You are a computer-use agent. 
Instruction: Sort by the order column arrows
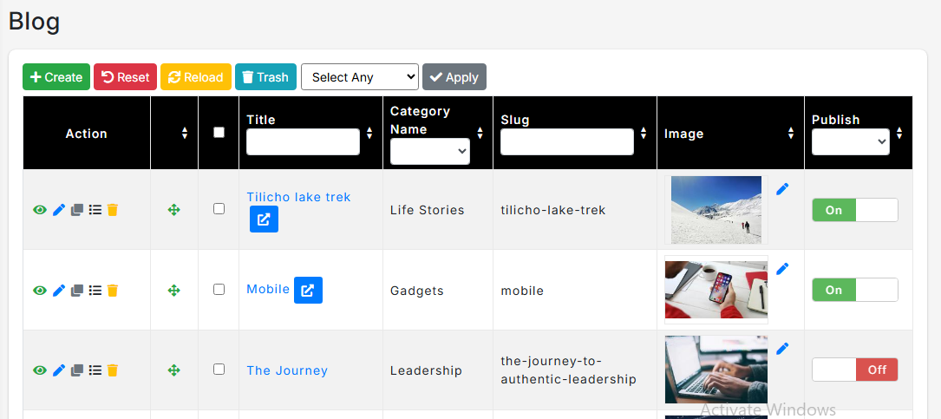(x=185, y=134)
